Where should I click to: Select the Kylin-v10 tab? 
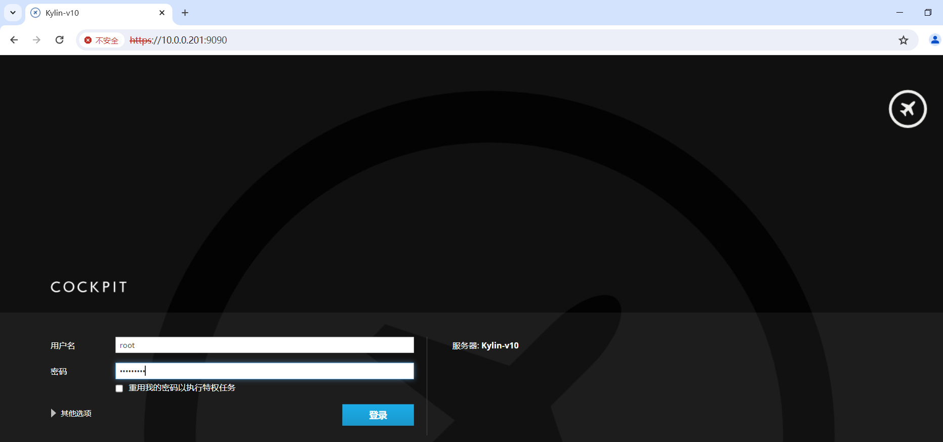pyautogui.click(x=99, y=13)
